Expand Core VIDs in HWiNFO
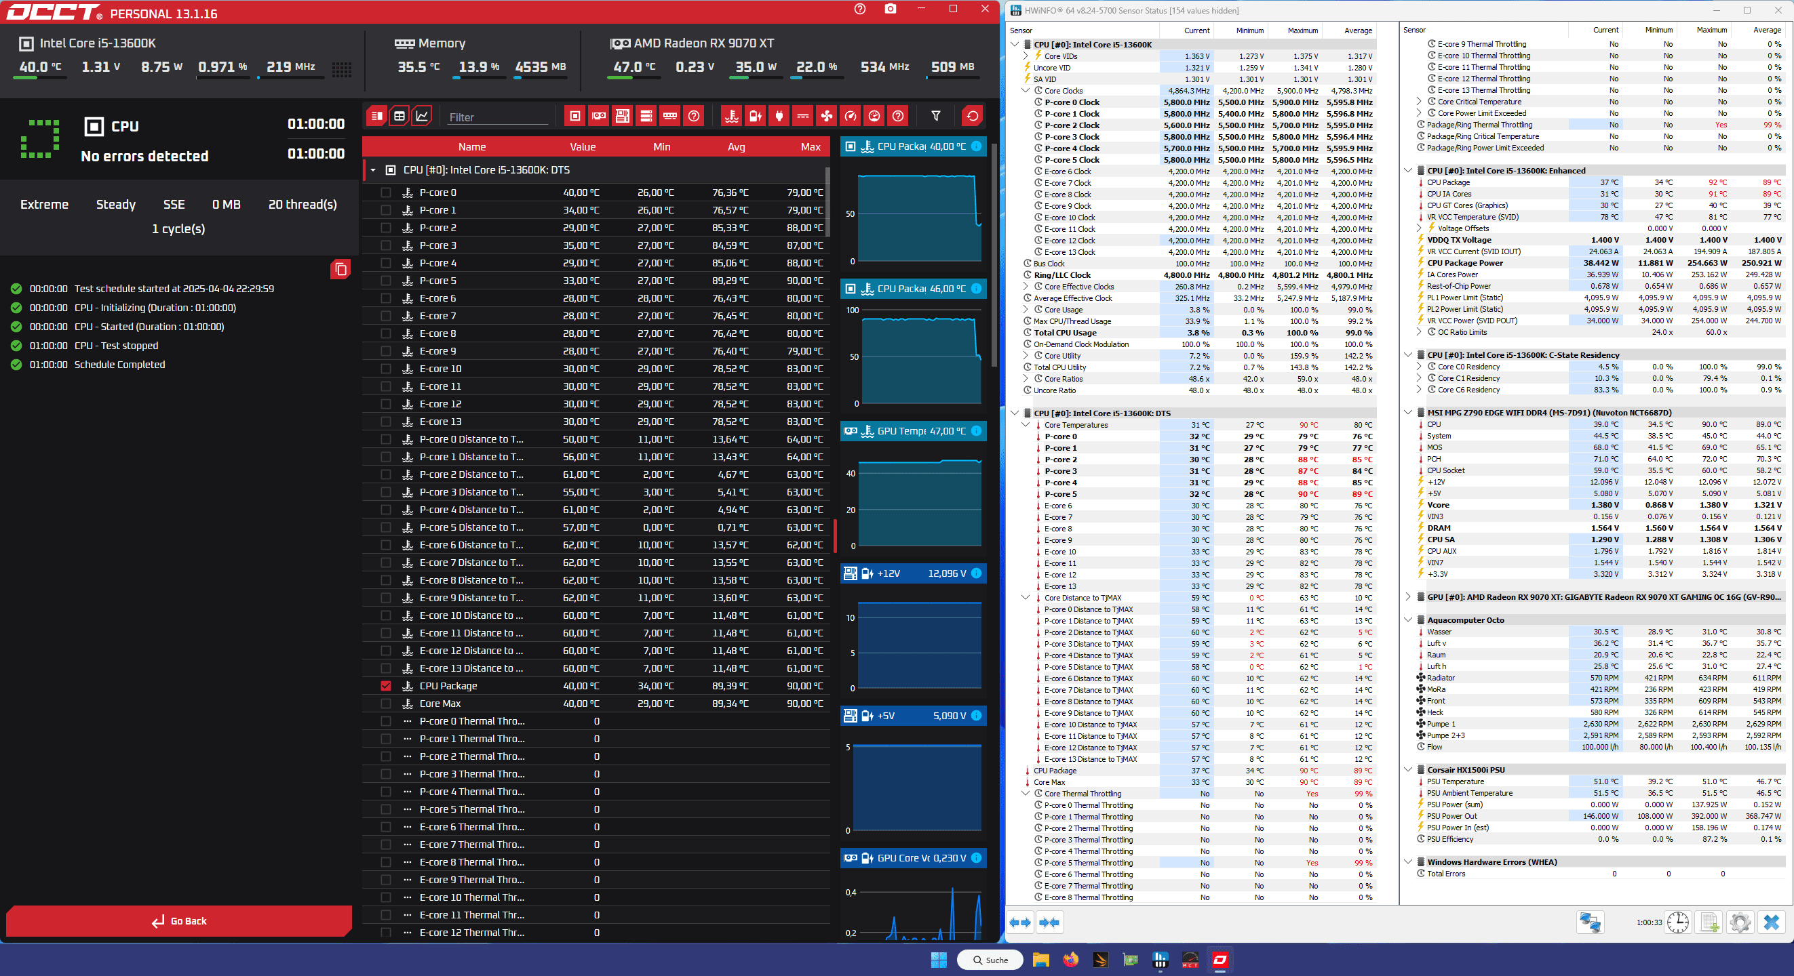This screenshot has height=976, width=1794. coord(1026,56)
